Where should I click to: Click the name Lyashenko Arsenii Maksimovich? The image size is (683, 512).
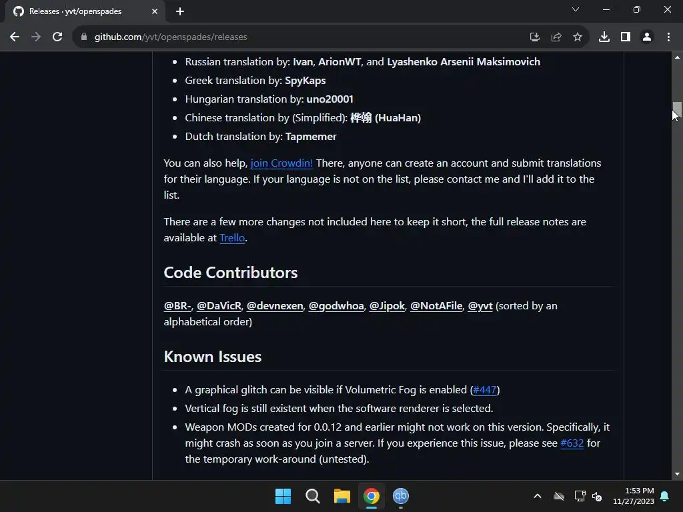[464, 62]
